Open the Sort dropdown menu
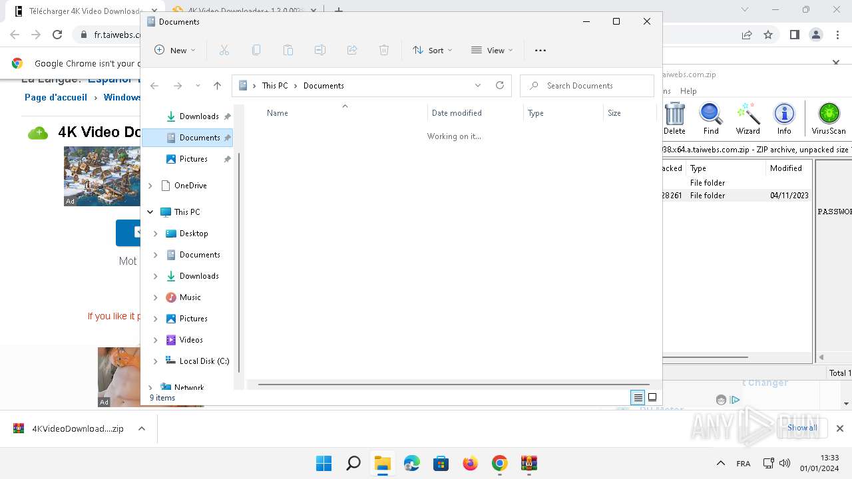The image size is (852, 479). point(432,50)
